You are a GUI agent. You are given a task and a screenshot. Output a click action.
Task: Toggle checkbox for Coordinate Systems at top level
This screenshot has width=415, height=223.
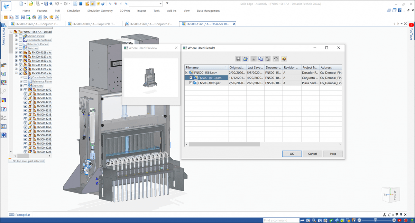coord(20,40)
